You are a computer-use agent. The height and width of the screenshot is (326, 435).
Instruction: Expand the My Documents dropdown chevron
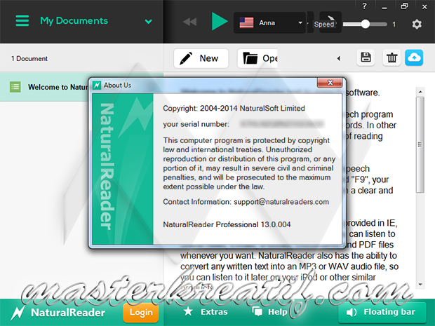click(149, 22)
